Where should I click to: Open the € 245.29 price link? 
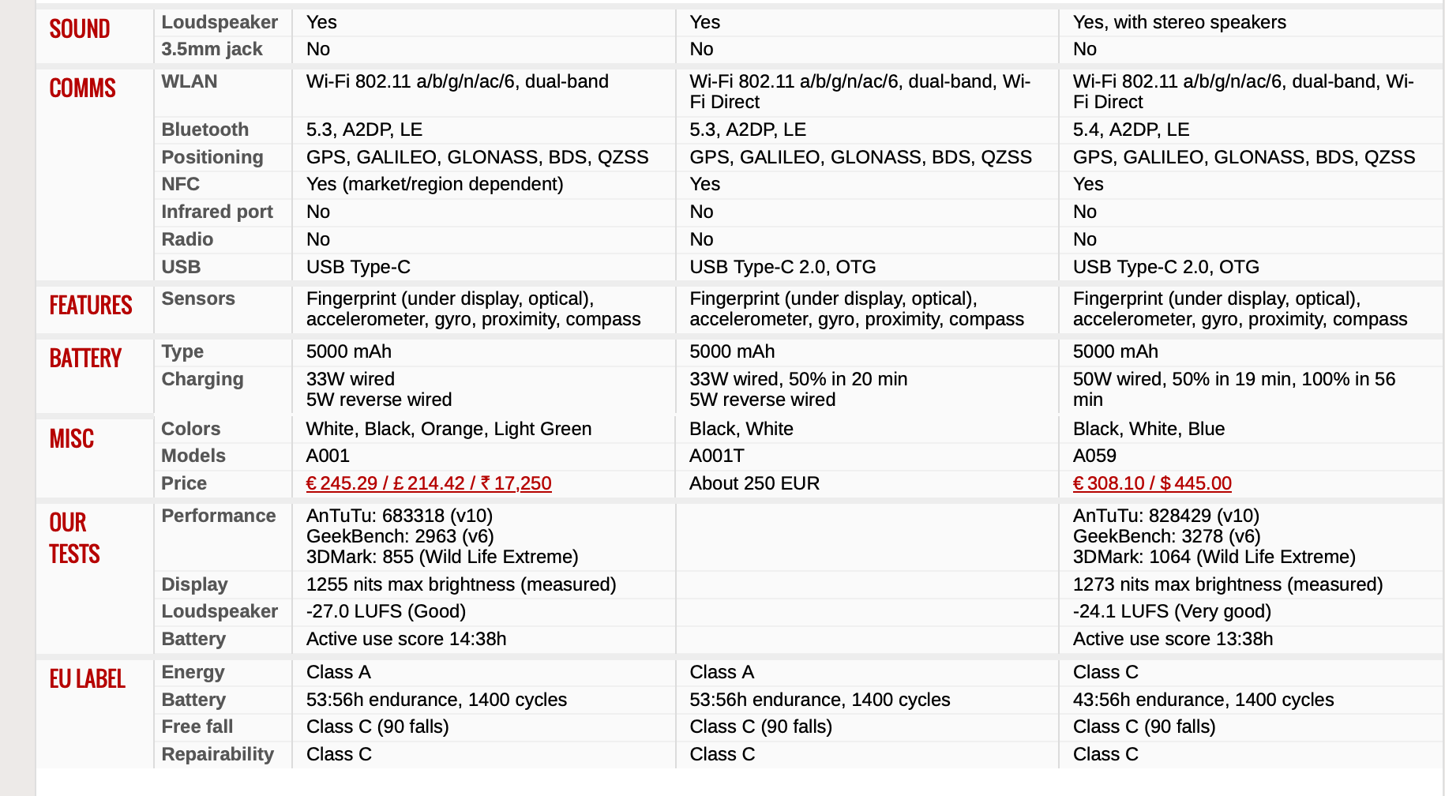tap(428, 483)
